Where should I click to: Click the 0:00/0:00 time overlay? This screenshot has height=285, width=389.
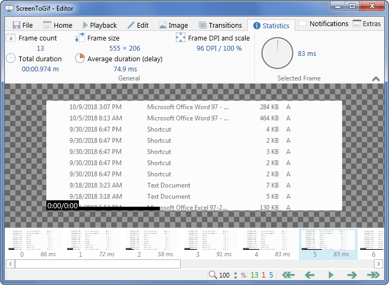pyautogui.click(x=62, y=206)
